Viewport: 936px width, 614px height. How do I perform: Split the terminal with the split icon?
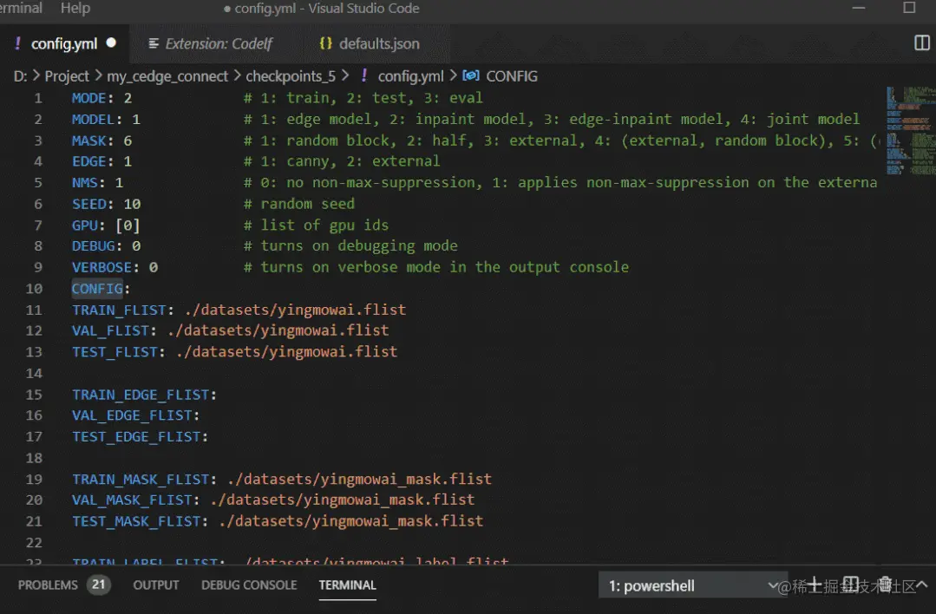[x=851, y=585]
